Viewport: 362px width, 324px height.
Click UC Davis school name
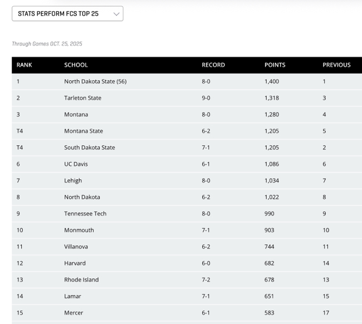[x=76, y=164]
